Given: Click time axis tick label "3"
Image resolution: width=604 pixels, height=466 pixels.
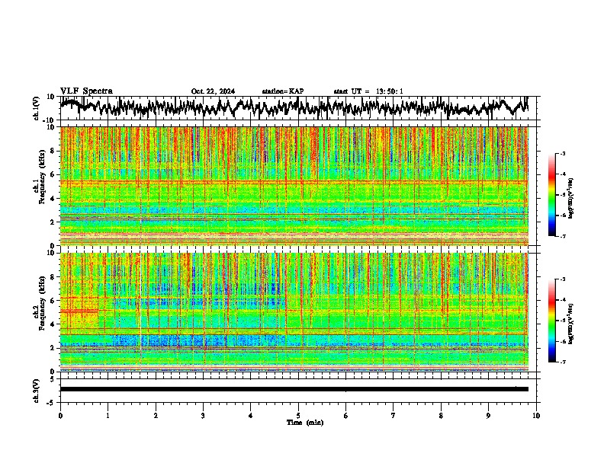Looking at the screenshot, I should [x=203, y=416].
